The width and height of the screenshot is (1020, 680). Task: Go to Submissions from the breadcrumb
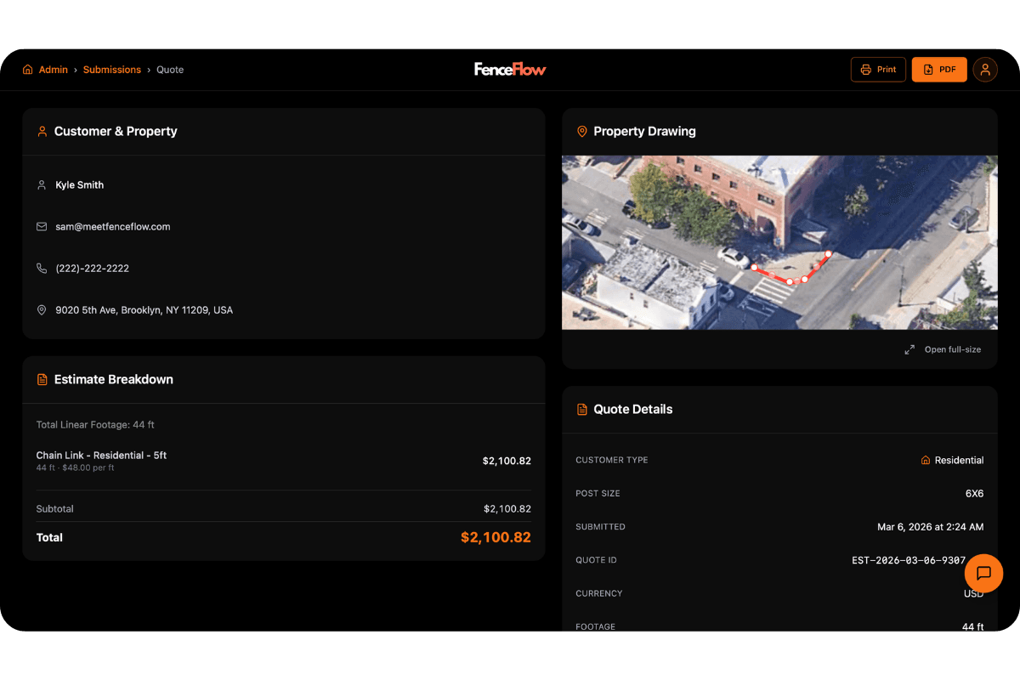[x=112, y=69]
